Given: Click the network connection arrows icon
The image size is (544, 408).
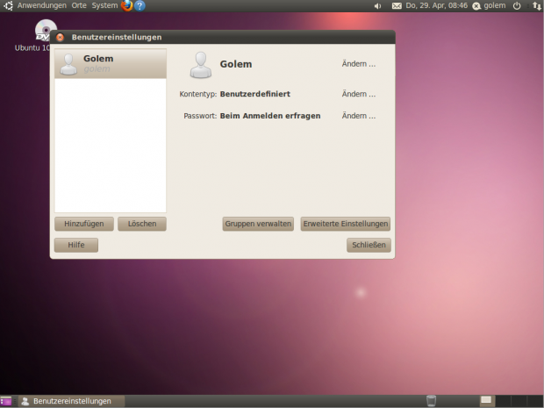Looking at the screenshot, I should point(535,6).
